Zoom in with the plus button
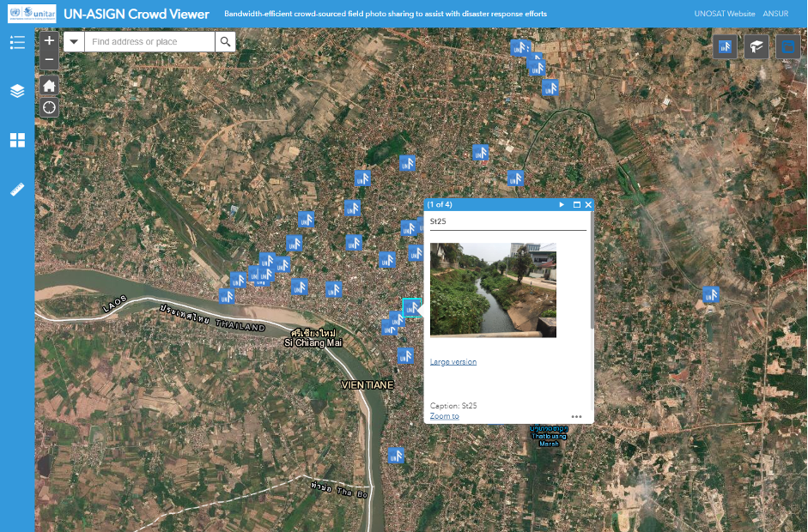 tap(49, 40)
